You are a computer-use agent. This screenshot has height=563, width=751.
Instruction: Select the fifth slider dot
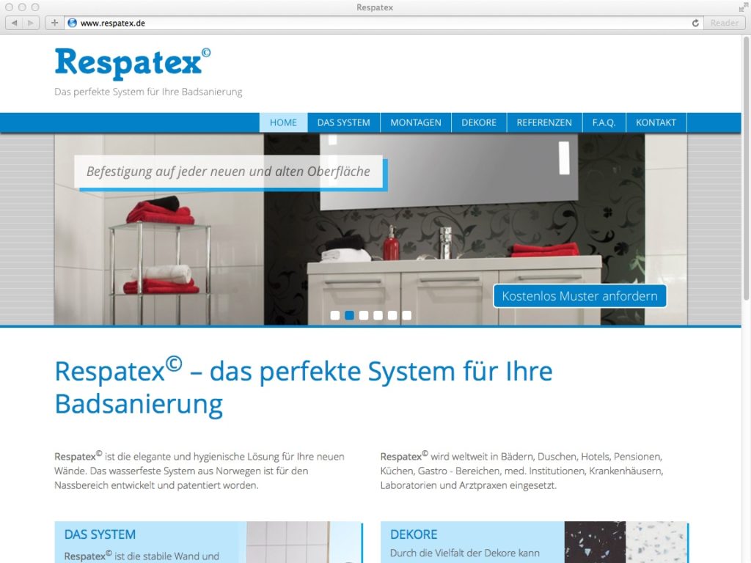click(392, 315)
